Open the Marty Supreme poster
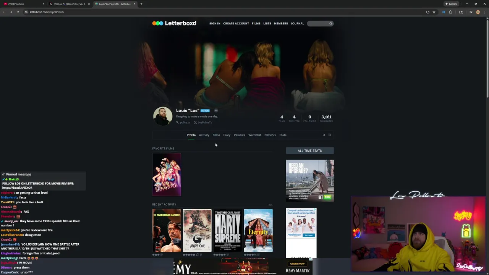Image resolution: width=489 pixels, height=275 pixels. 228,230
